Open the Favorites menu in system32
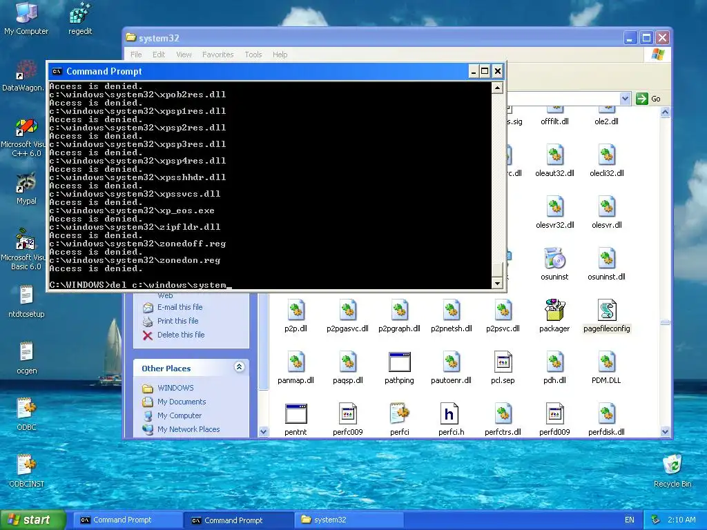 [x=217, y=55]
